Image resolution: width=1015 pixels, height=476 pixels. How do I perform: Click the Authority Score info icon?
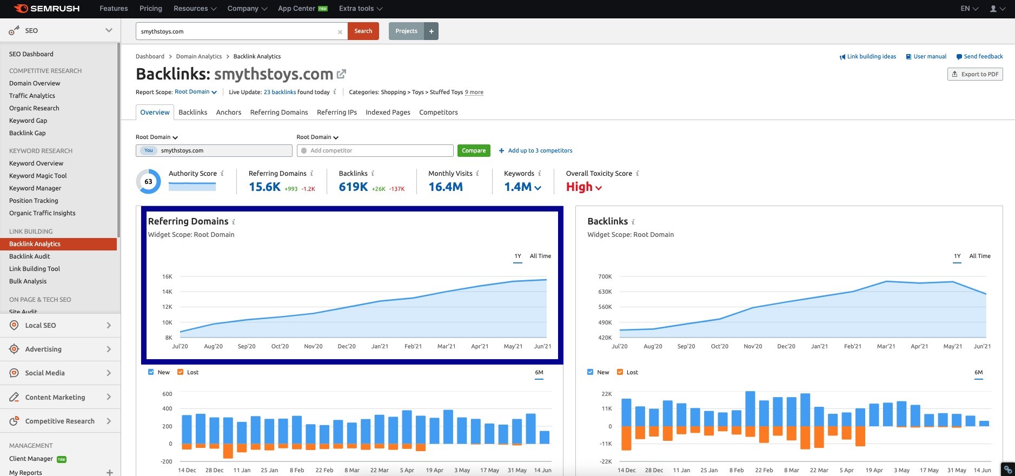click(x=222, y=174)
